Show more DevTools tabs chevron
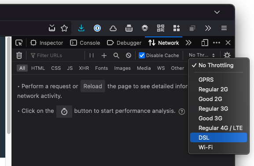 [x=188, y=43]
